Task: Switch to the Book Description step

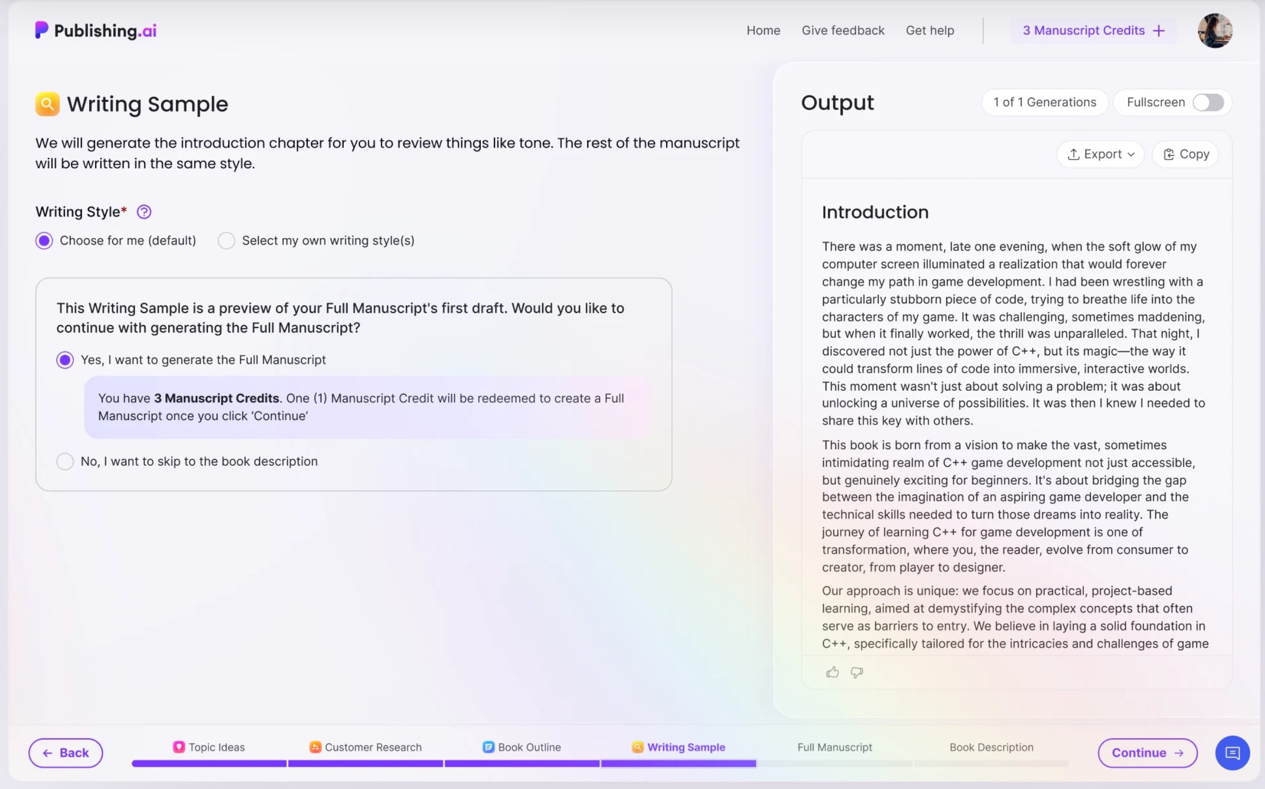Action: tap(990, 747)
